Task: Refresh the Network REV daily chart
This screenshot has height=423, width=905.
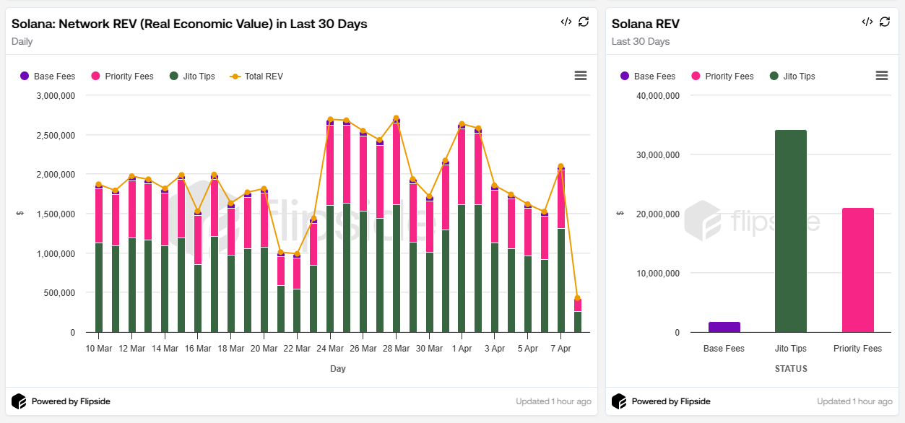Action: [584, 22]
